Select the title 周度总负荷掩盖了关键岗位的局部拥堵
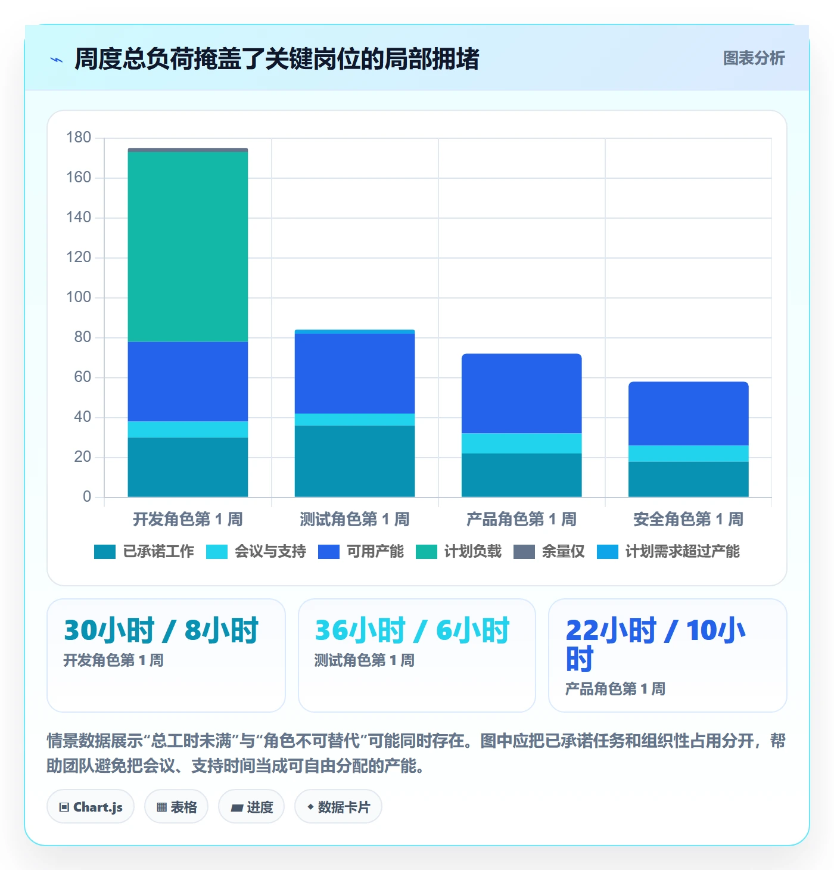This screenshot has height=870, width=834. click(276, 59)
